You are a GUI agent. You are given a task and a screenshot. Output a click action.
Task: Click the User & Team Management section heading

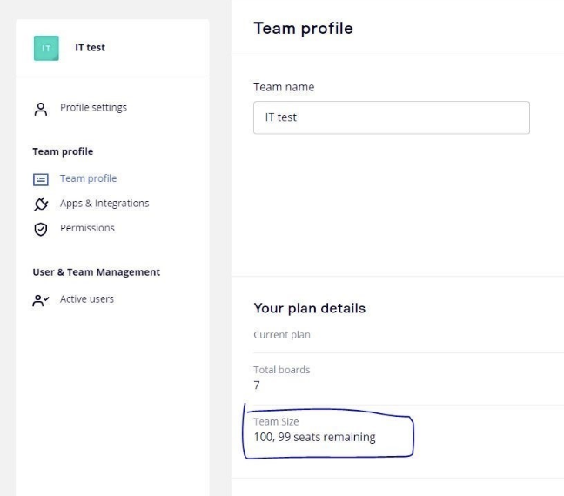click(x=96, y=272)
